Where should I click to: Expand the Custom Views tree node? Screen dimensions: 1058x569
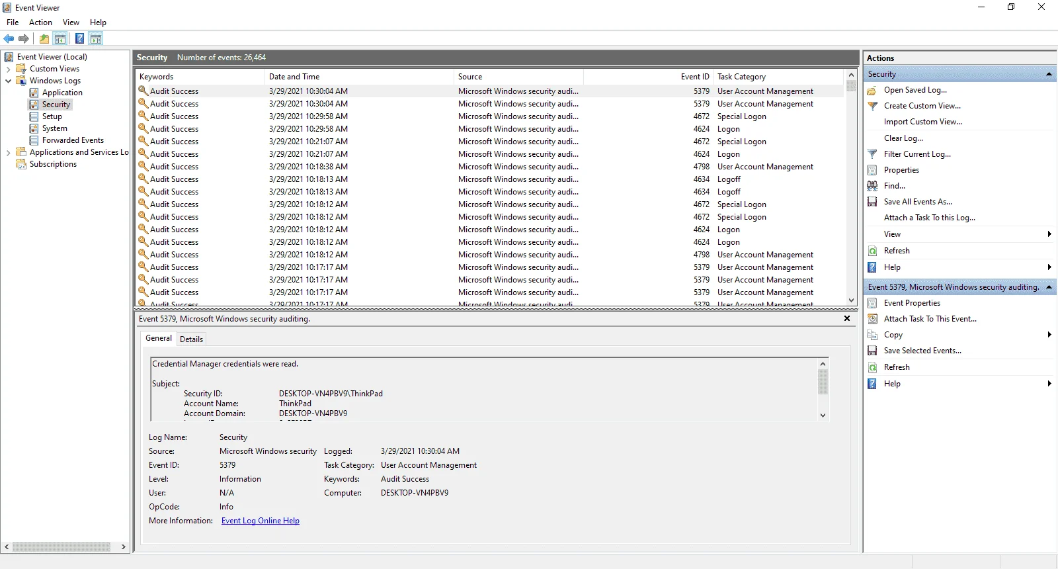8,69
